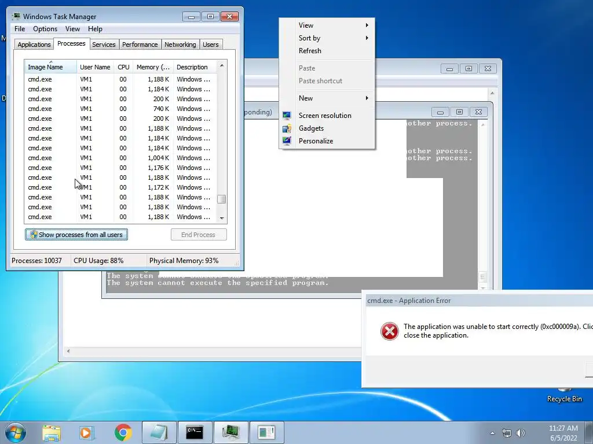Select cmd.exe row with 1,176 K memory
The image size is (593, 444).
click(121, 168)
